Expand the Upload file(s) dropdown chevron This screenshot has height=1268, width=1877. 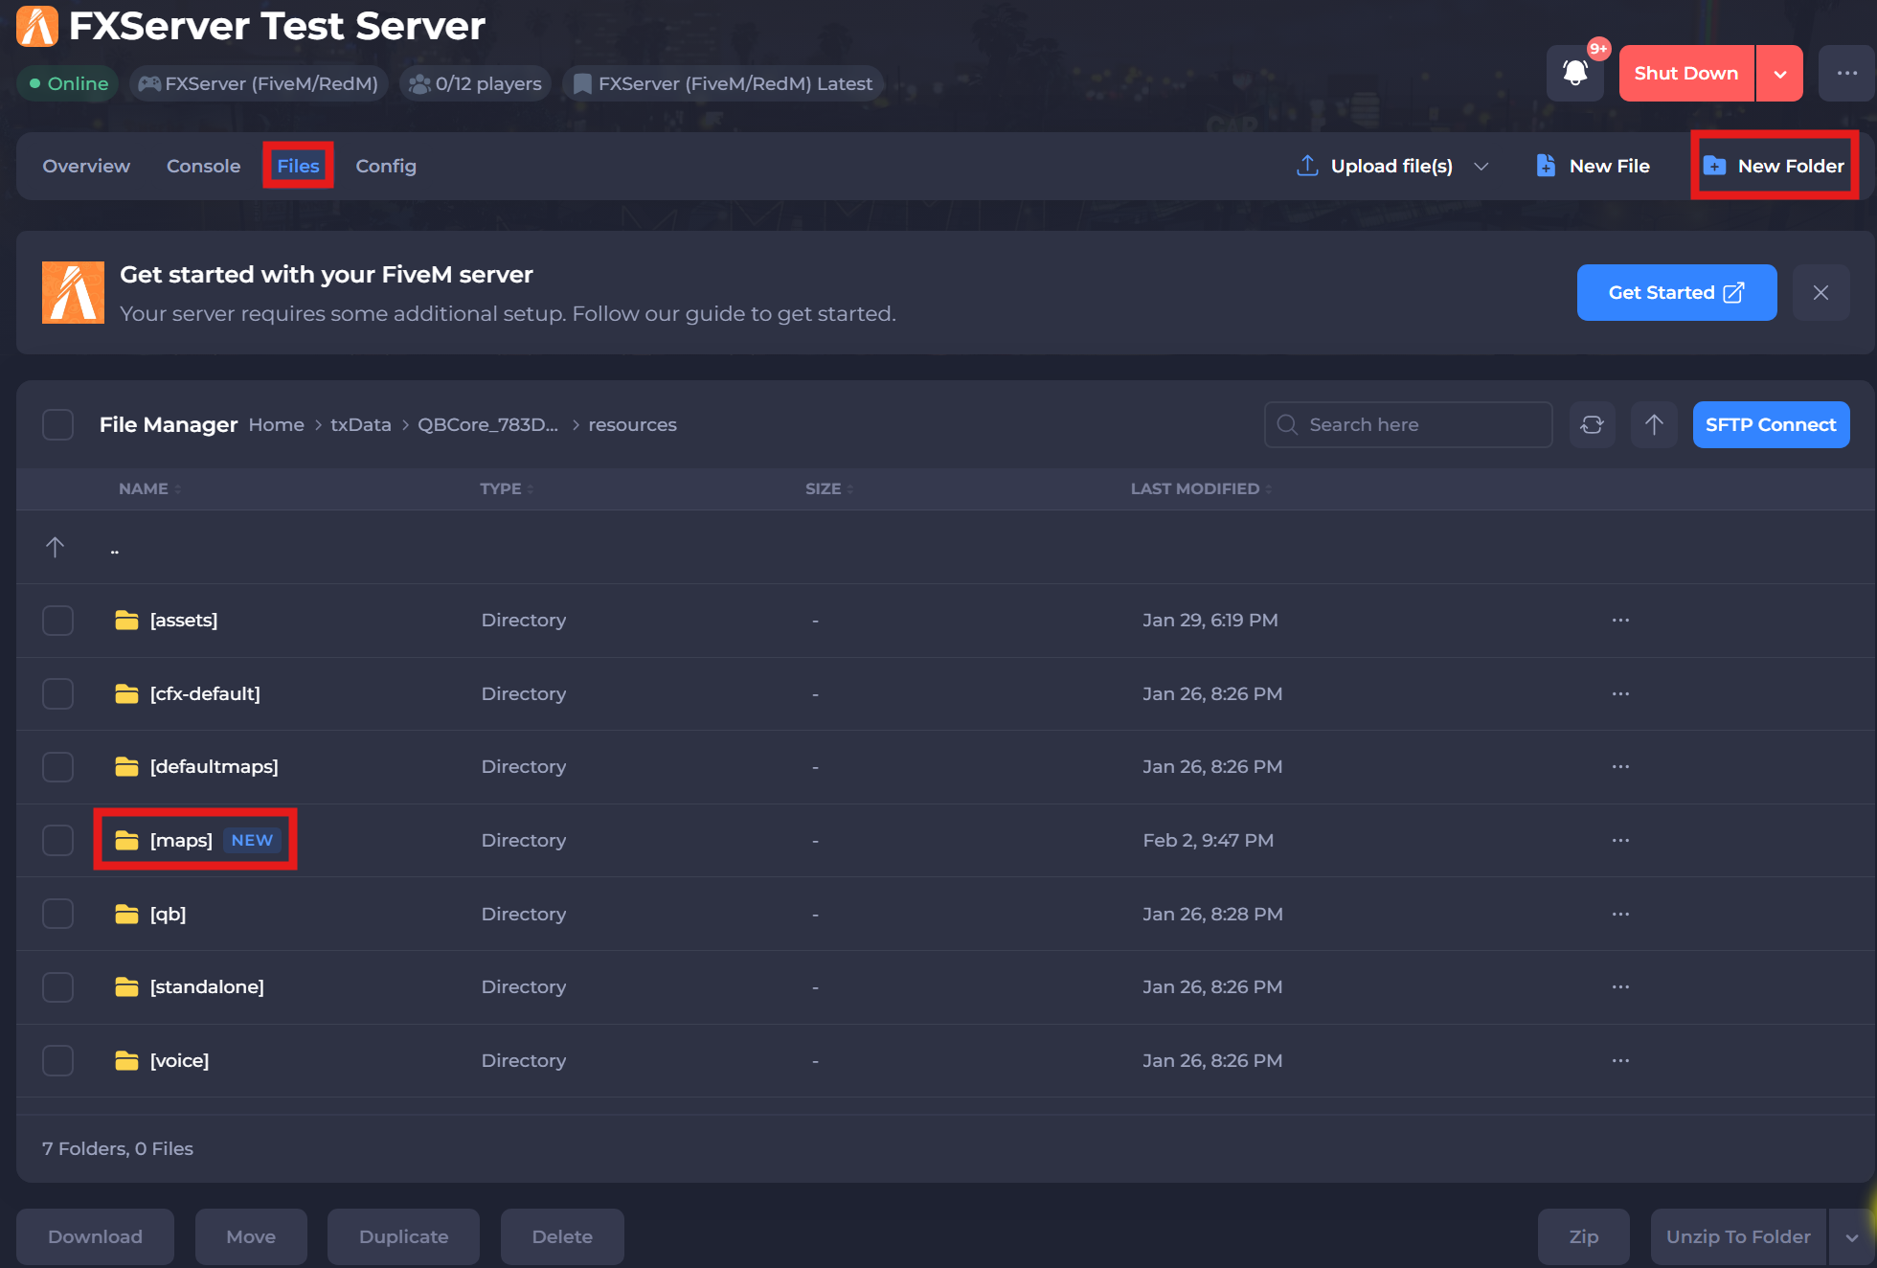coord(1481,166)
